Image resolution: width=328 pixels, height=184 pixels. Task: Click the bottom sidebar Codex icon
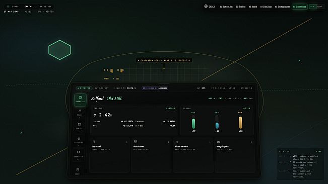tap(78, 171)
